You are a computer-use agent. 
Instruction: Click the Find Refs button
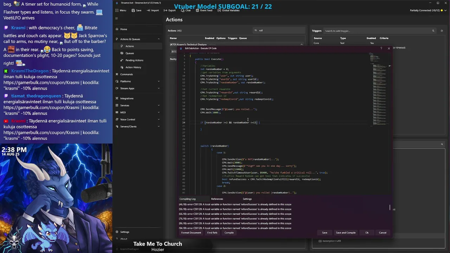click(x=212, y=233)
